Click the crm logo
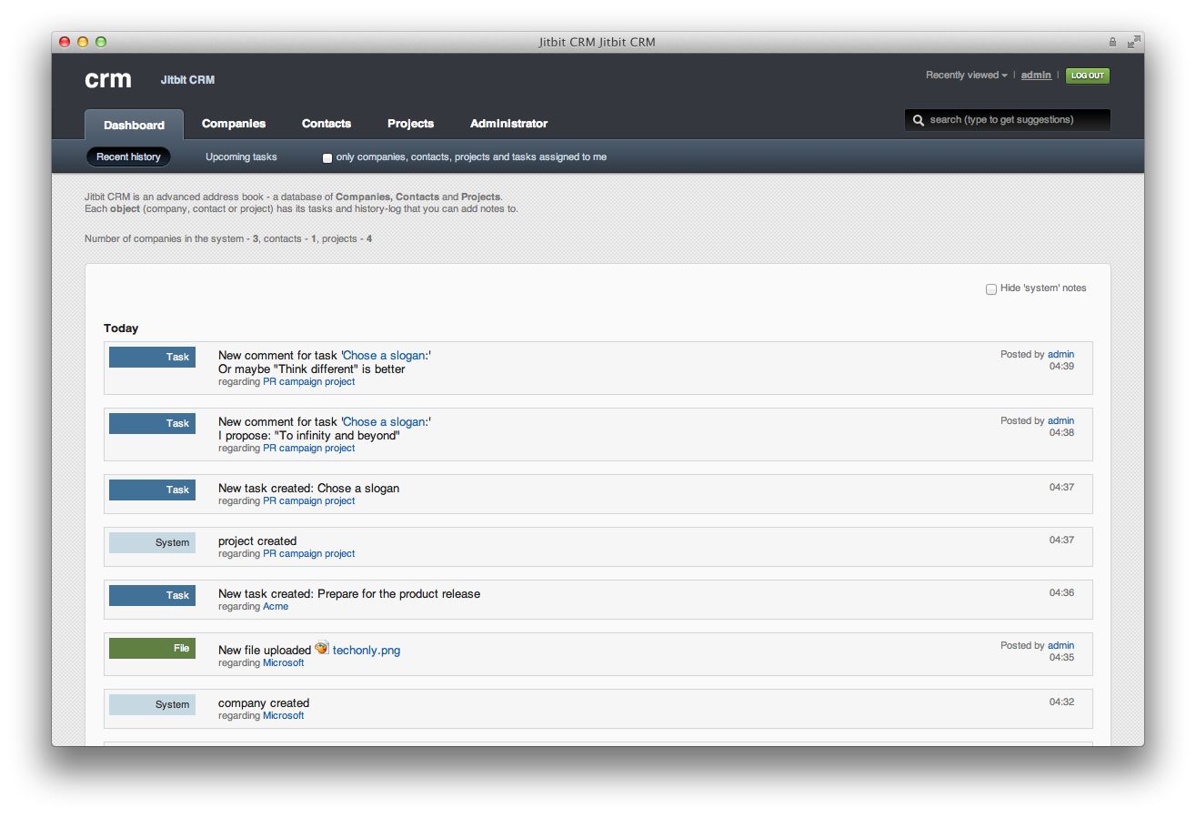The image size is (1196, 818). coord(108,80)
